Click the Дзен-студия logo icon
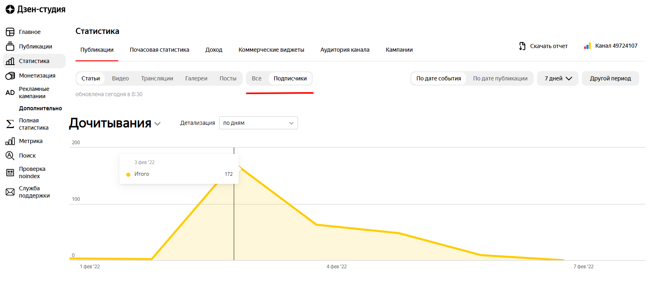Viewport: 669px width, 282px height. [x=10, y=9]
